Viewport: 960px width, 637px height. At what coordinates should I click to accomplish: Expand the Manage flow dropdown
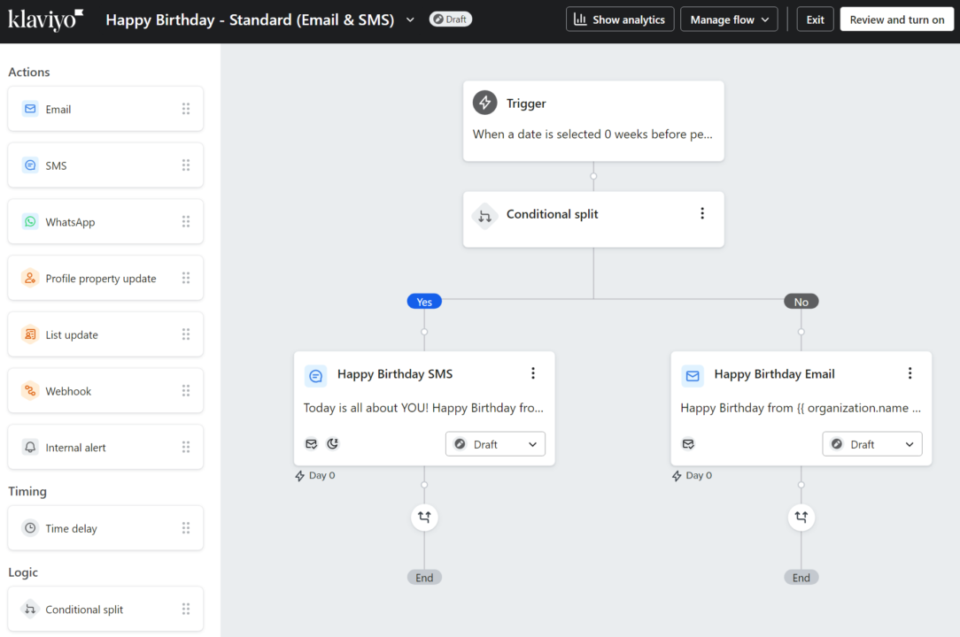(x=729, y=19)
